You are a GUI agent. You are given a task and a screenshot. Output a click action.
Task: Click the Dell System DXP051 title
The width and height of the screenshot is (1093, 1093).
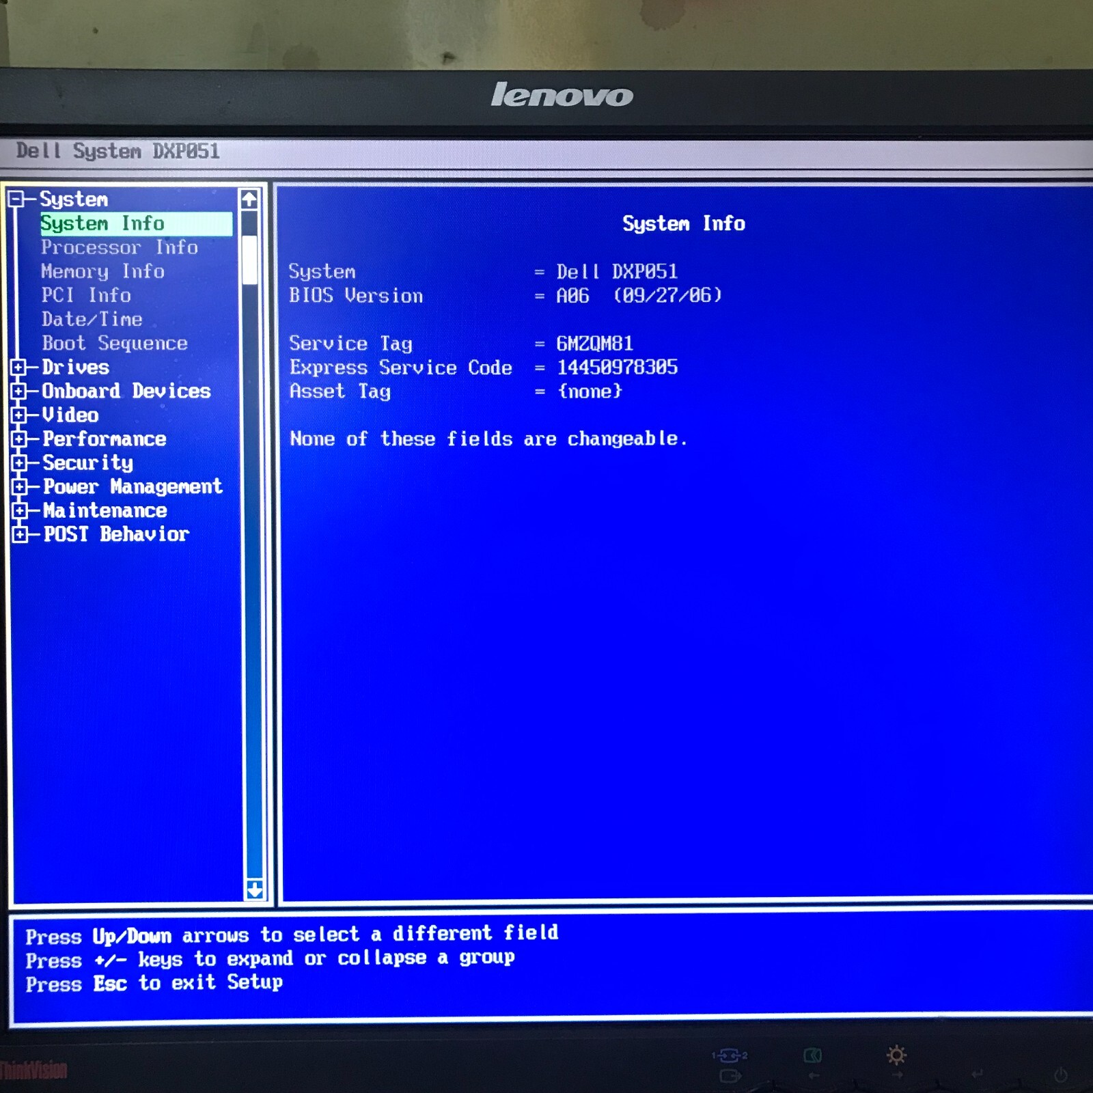pos(117,151)
